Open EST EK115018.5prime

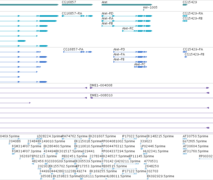(88, 141)
